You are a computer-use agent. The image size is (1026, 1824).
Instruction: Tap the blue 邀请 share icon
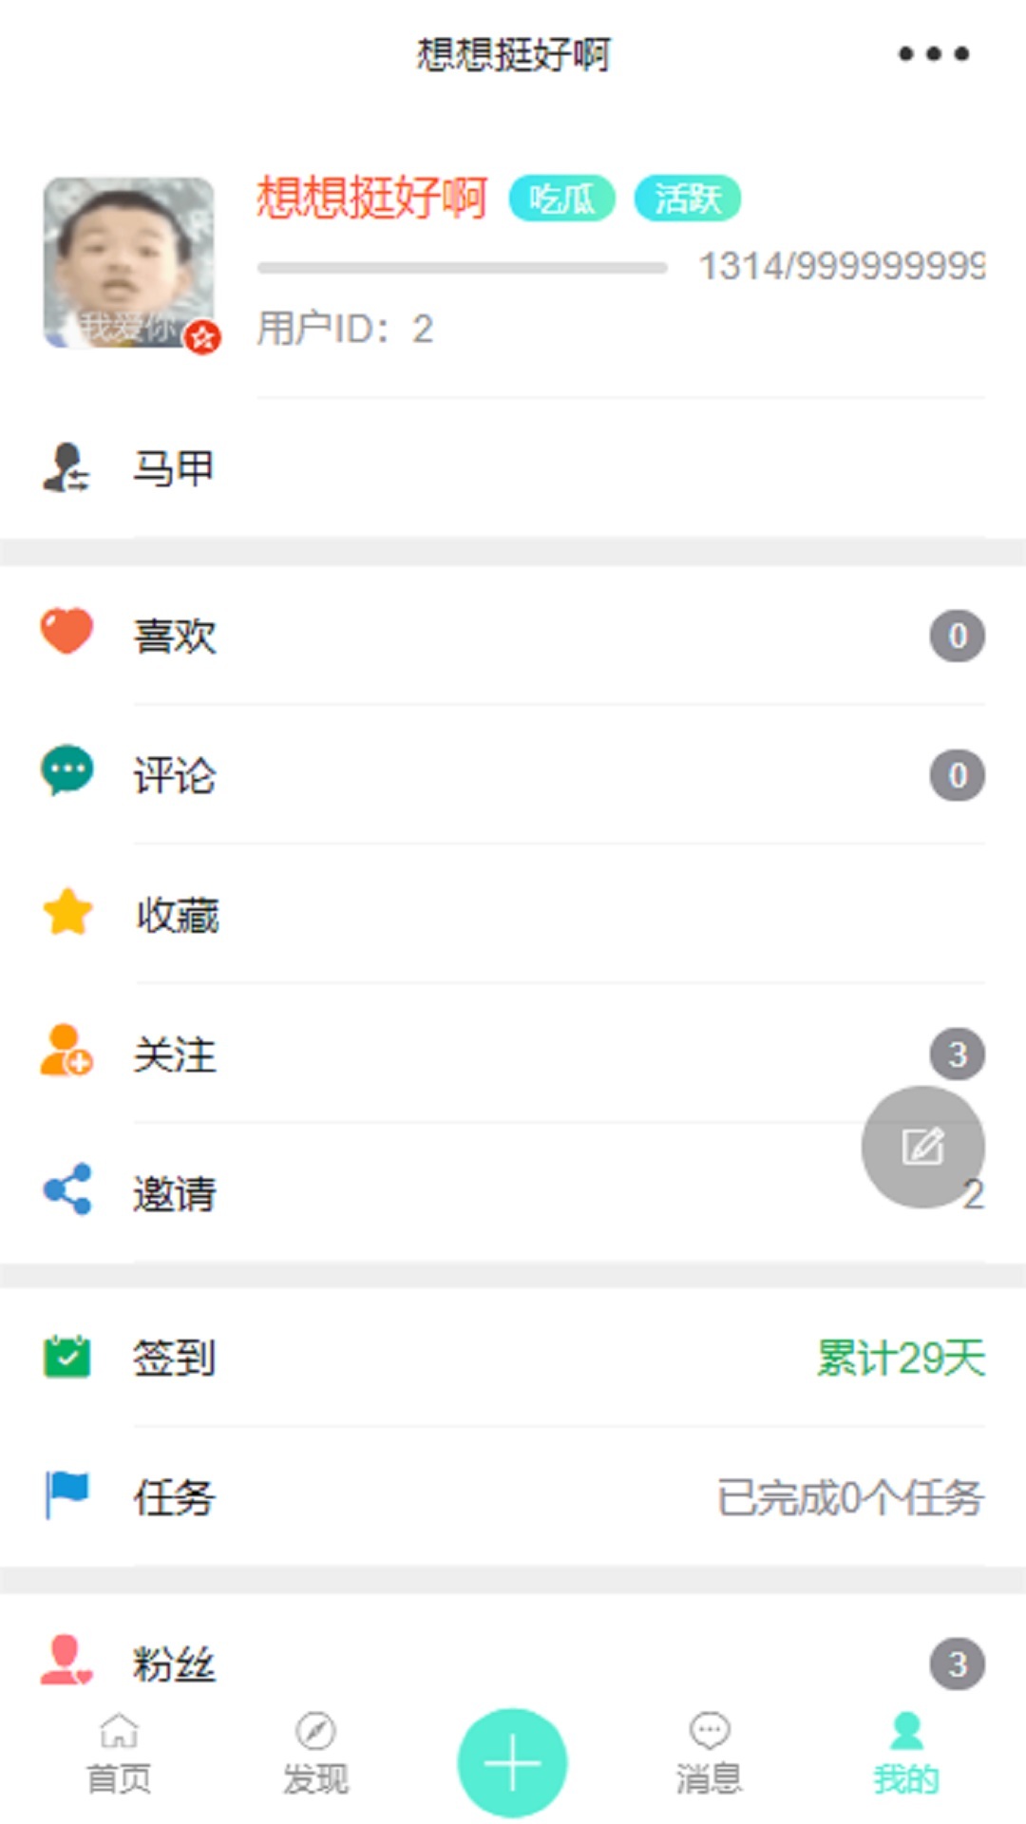[x=67, y=1189]
